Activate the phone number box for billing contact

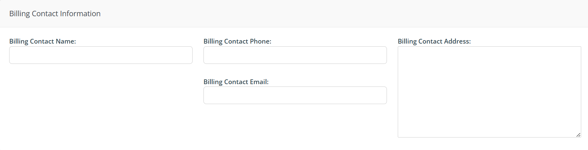coord(295,55)
